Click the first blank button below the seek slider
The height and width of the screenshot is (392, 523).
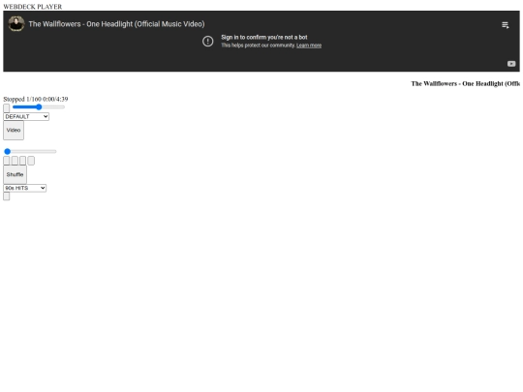(7, 161)
